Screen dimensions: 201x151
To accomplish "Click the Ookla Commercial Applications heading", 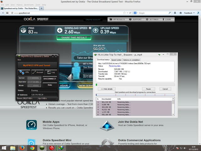I will tap(139, 140).
